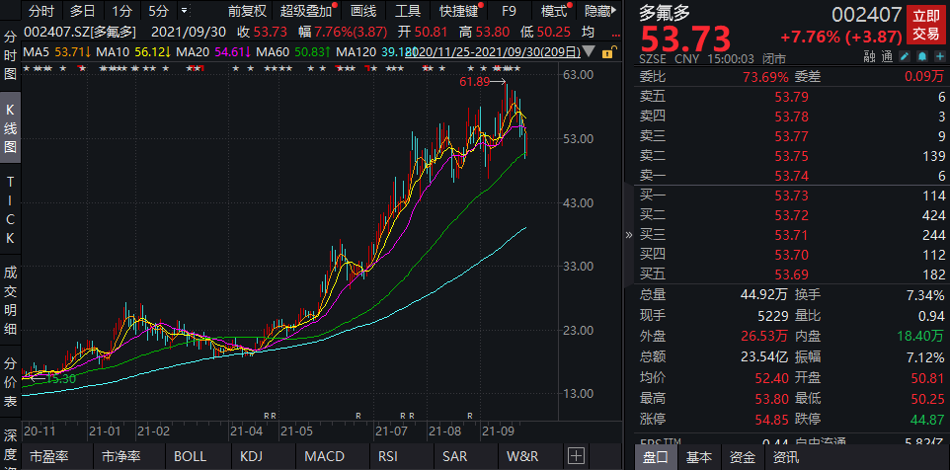This screenshot has width=950, height=470.
Task: Open the period dropdown arrow after 5分
Action: tap(184, 12)
